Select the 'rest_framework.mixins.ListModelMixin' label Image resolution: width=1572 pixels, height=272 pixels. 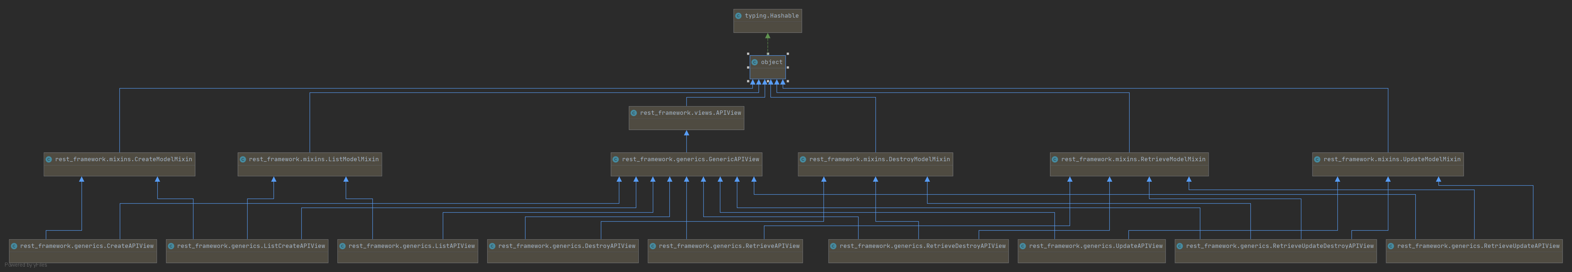(314, 159)
